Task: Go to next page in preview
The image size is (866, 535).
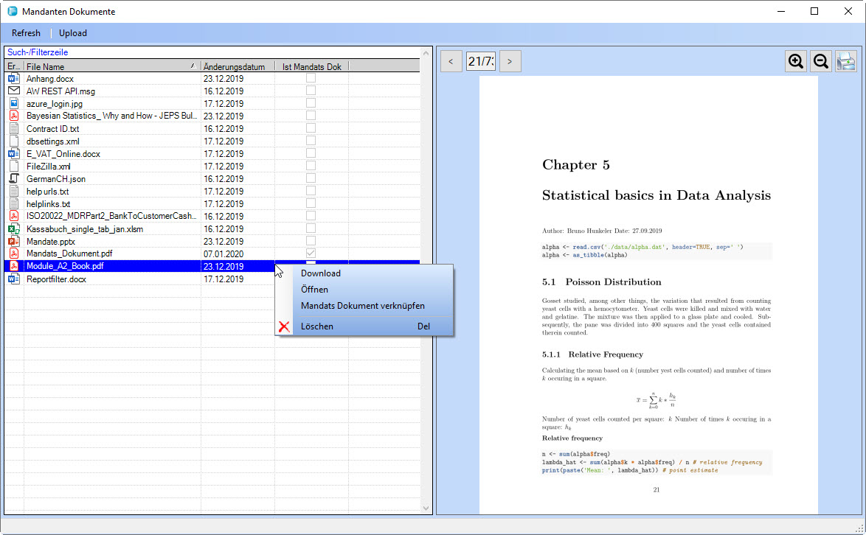Action: click(x=510, y=61)
